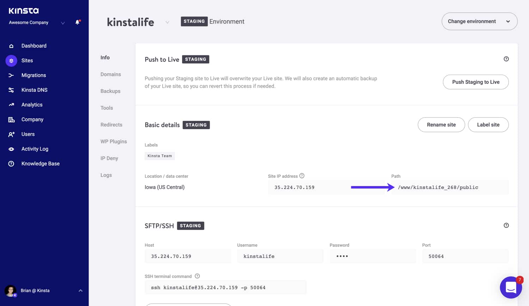Expand the Awesome Company dropdown

tap(63, 23)
